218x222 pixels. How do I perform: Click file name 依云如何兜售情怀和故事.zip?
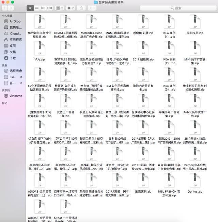coord(40,35)
